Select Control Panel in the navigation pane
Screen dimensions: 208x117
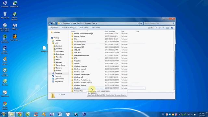click(x=58, y=79)
